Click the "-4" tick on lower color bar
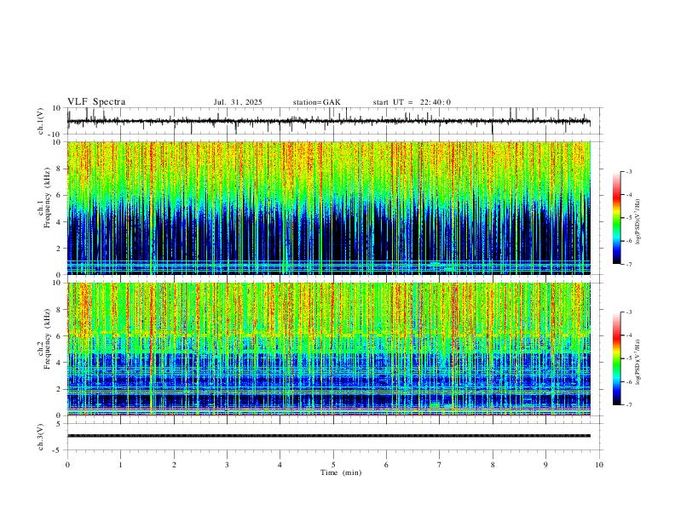Screen dimensions: 675x521 (x=628, y=335)
